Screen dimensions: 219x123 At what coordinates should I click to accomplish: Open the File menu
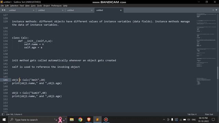(2, 6)
